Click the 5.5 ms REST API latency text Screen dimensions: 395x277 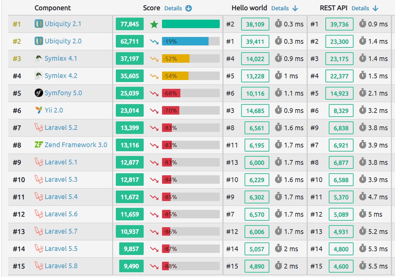click(378, 266)
